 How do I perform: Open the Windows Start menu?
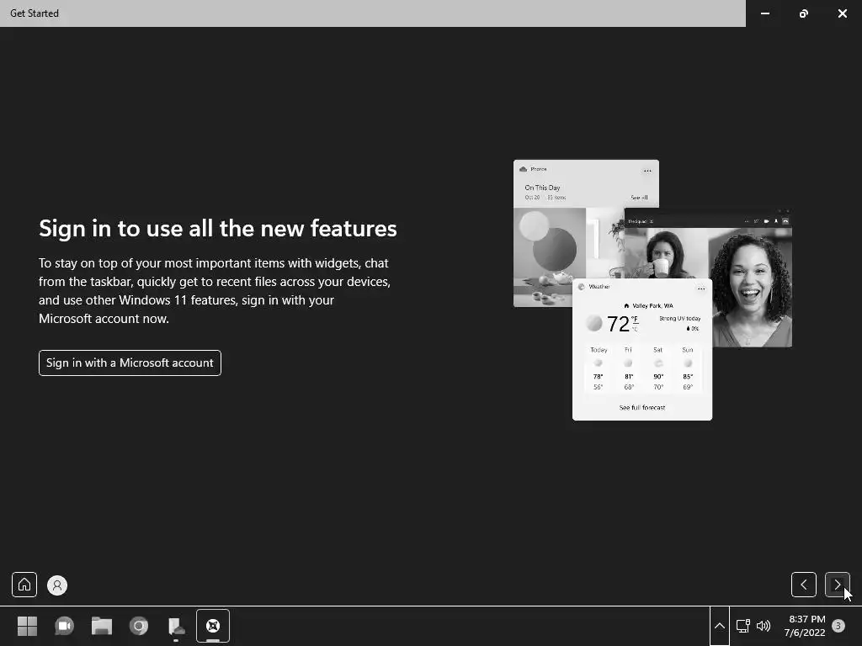27,626
